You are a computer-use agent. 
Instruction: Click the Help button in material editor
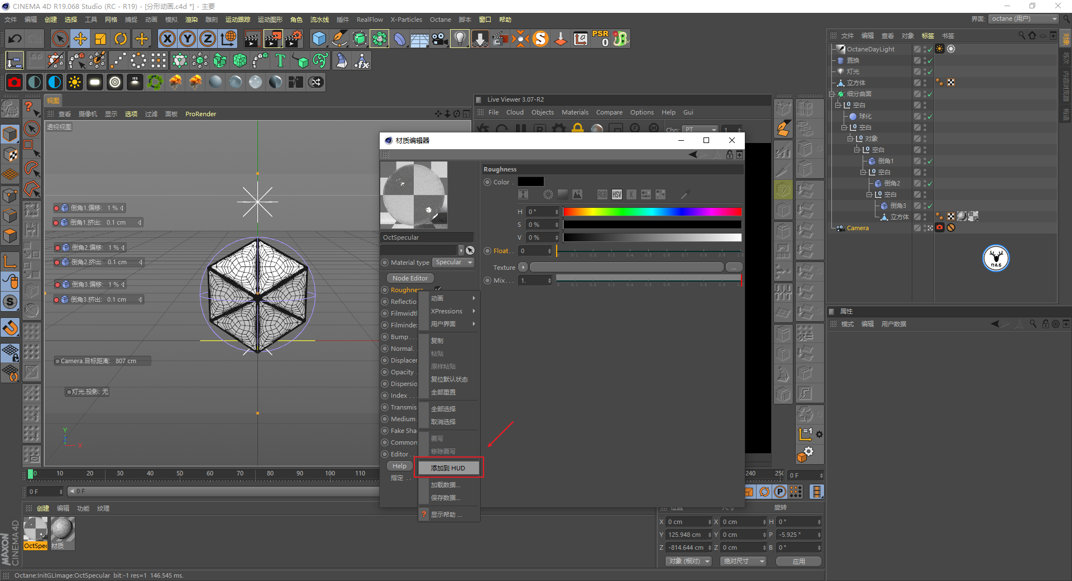click(x=399, y=466)
